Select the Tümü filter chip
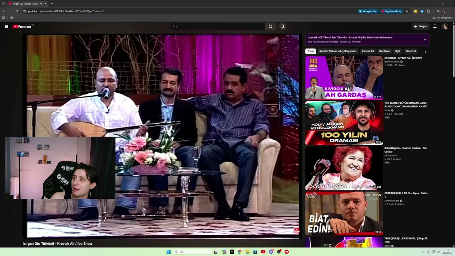The width and height of the screenshot is (455, 256). [311, 51]
